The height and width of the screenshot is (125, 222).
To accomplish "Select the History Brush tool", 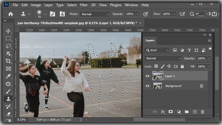I will point(8,107).
